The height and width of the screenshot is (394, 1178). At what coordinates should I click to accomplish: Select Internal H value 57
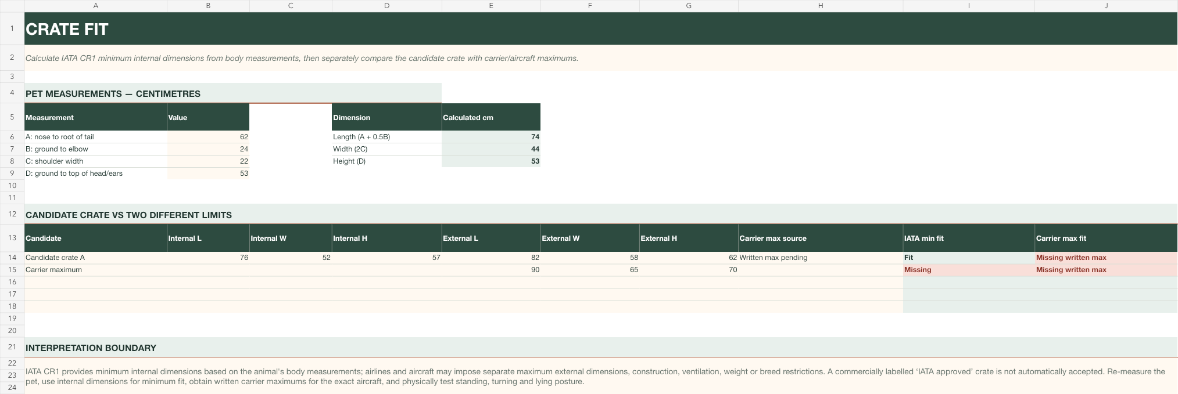point(387,258)
